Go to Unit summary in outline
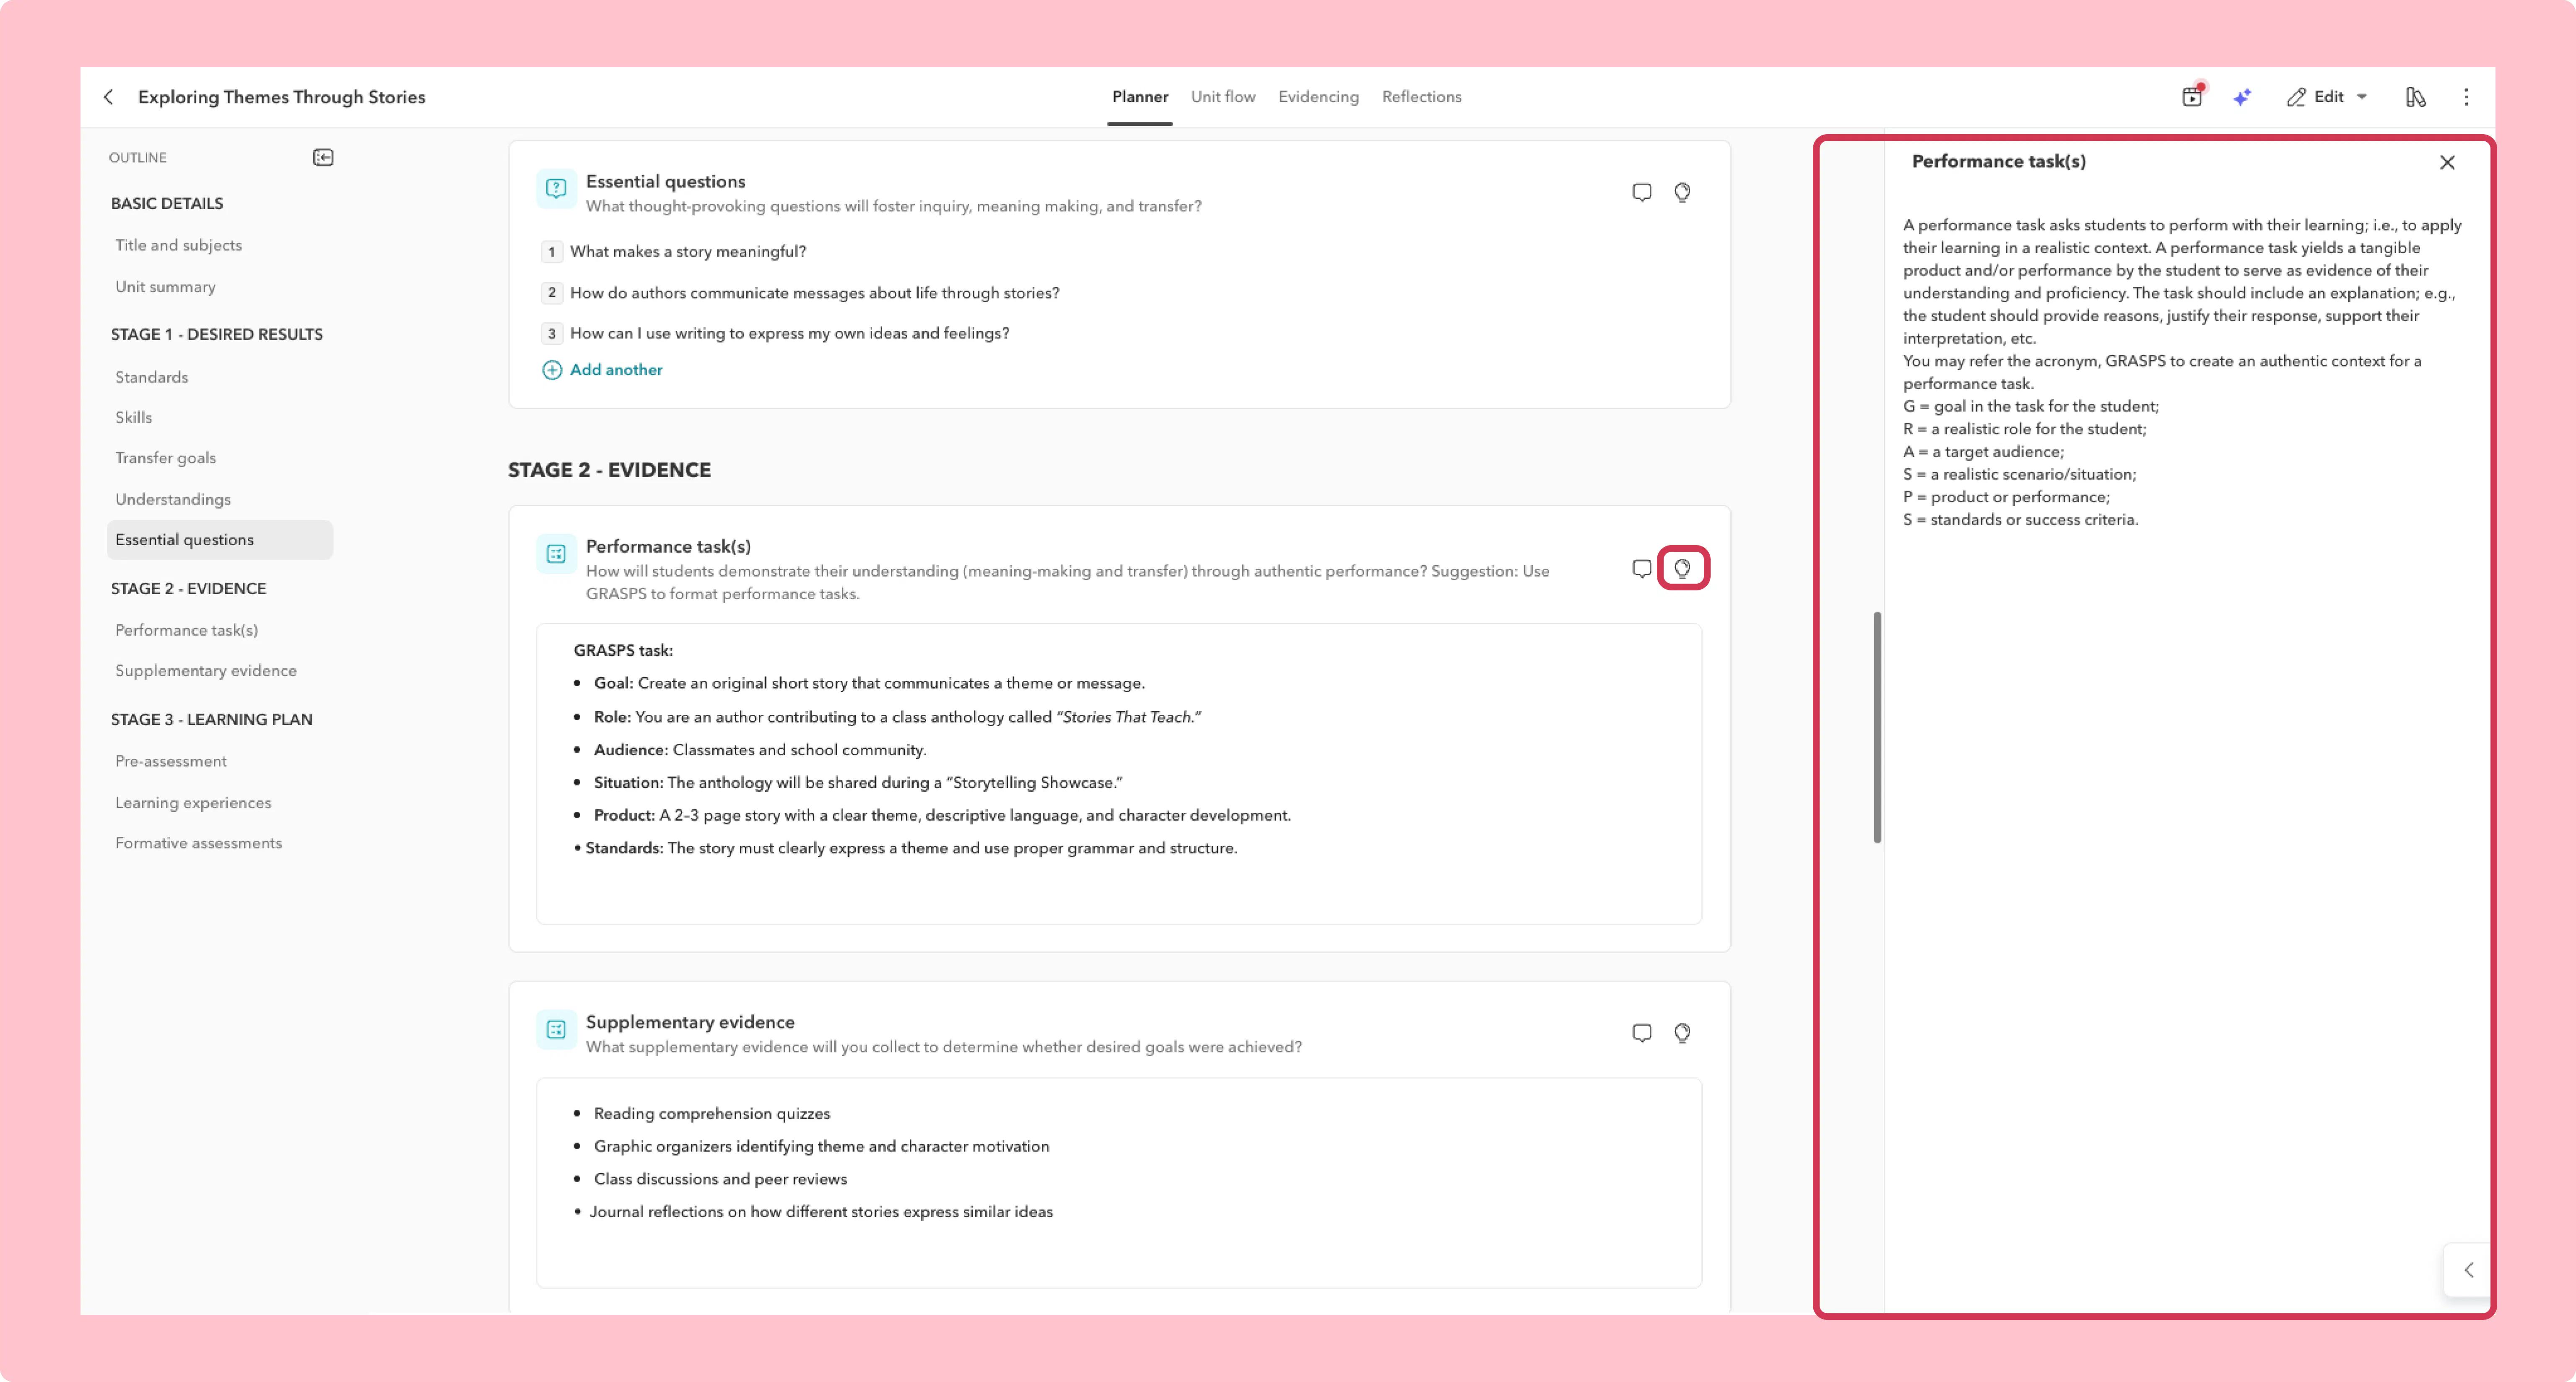Image resolution: width=2576 pixels, height=1382 pixels. coord(165,286)
